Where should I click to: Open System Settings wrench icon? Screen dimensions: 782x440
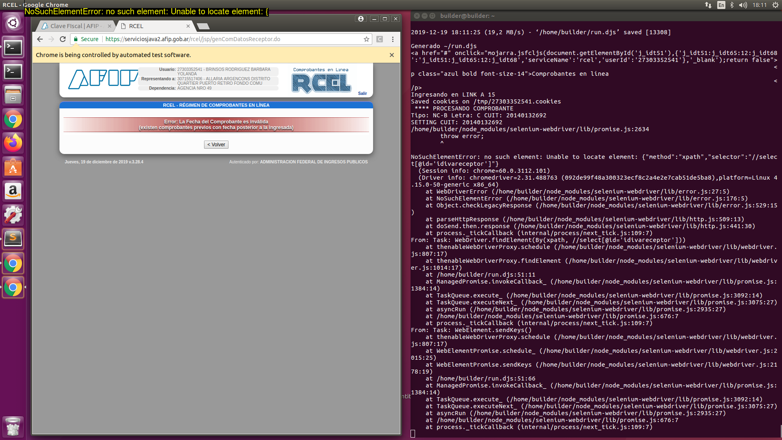tap(13, 215)
